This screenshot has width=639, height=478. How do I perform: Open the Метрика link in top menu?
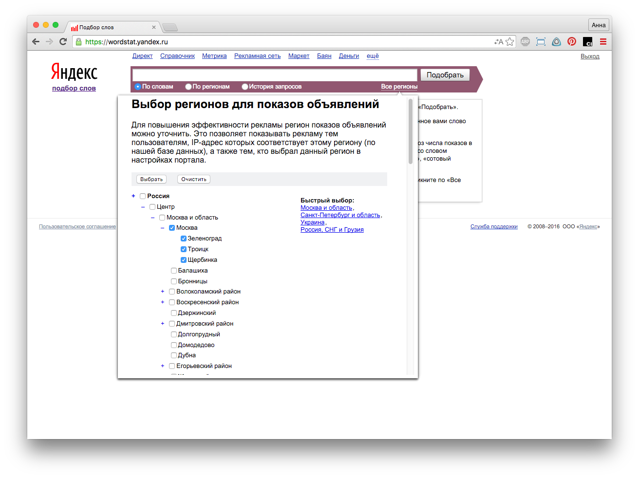click(214, 56)
